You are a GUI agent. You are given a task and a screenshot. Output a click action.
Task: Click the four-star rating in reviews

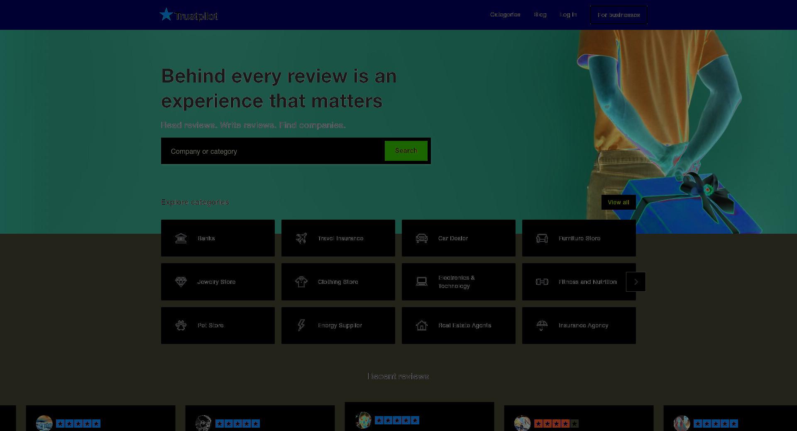point(556,424)
